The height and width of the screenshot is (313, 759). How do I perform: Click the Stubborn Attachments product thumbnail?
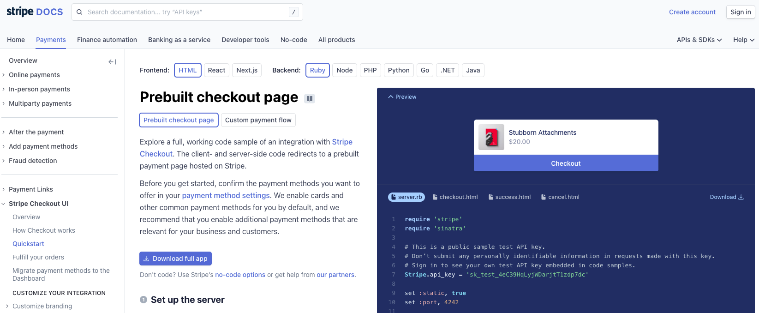[491, 137]
